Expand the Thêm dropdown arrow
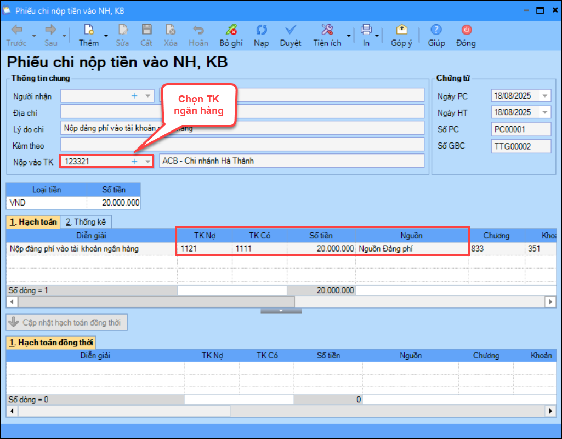The height and width of the screenshot is (439, 562). coord(106,36)
